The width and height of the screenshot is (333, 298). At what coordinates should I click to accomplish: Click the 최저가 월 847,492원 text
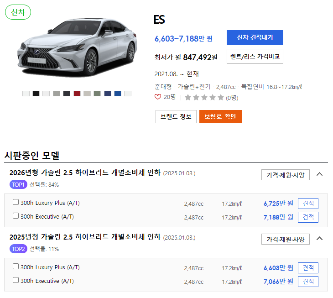pyautogui.click(x=186, y=57)
